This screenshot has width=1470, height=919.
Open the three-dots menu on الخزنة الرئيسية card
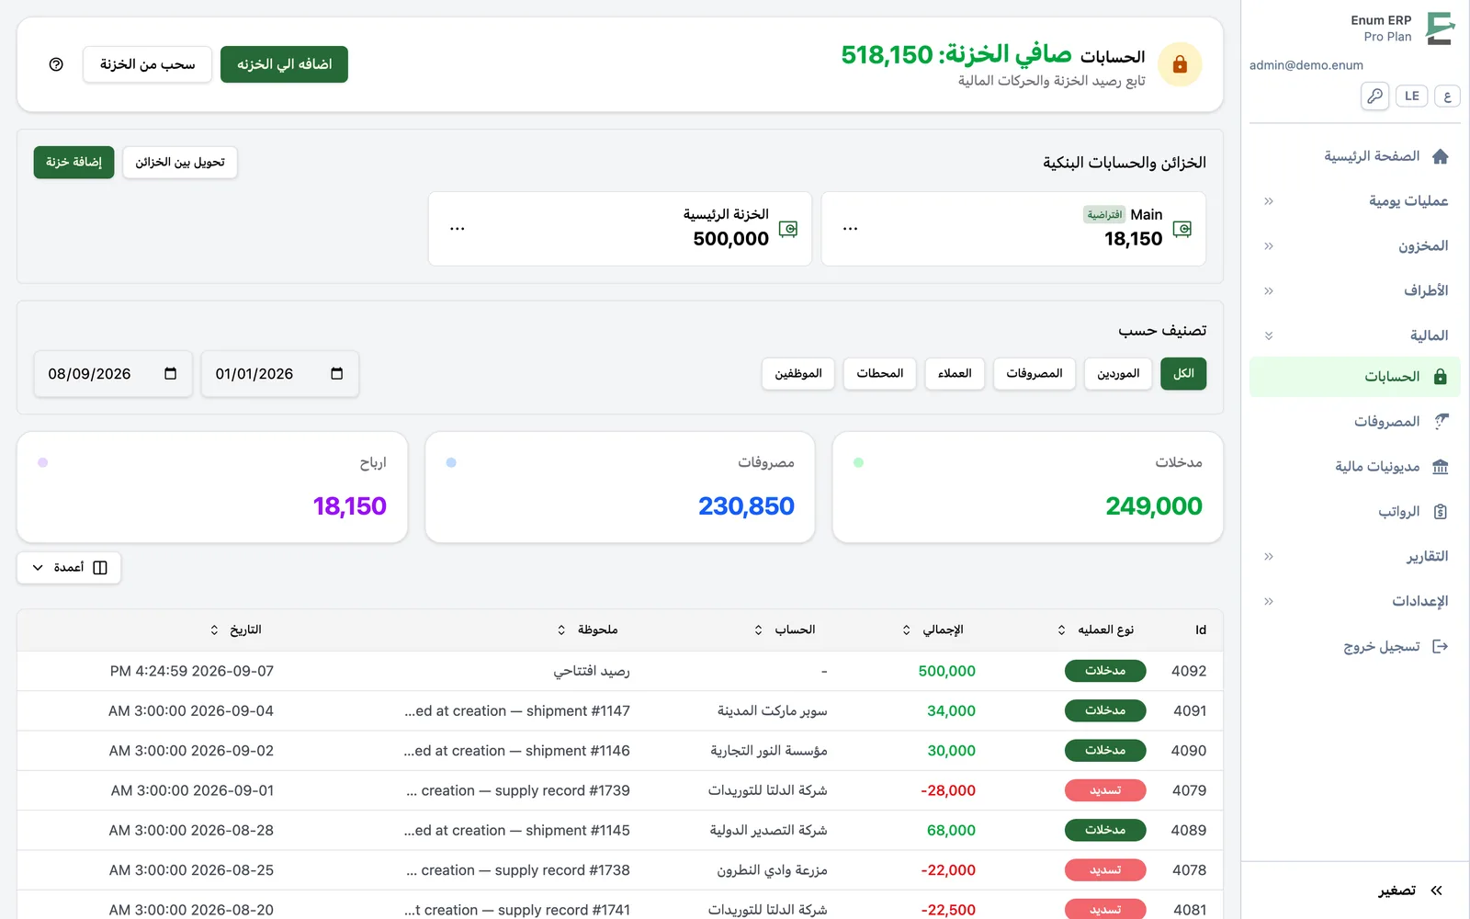click(x=457, y=229)
